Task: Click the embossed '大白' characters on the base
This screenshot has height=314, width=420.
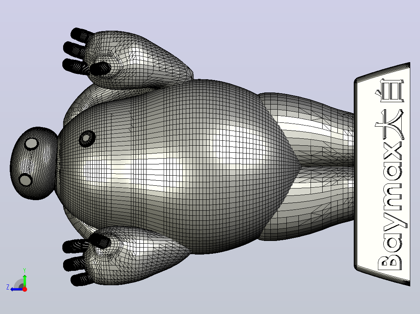Action: point(390,108)
